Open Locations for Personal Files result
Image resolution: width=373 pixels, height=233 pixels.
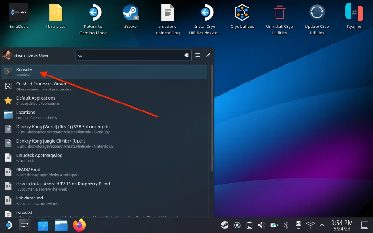(x=104, y=115)
